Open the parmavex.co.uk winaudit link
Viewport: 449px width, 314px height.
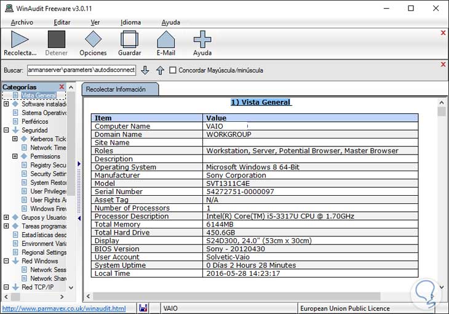click(64, 308)
